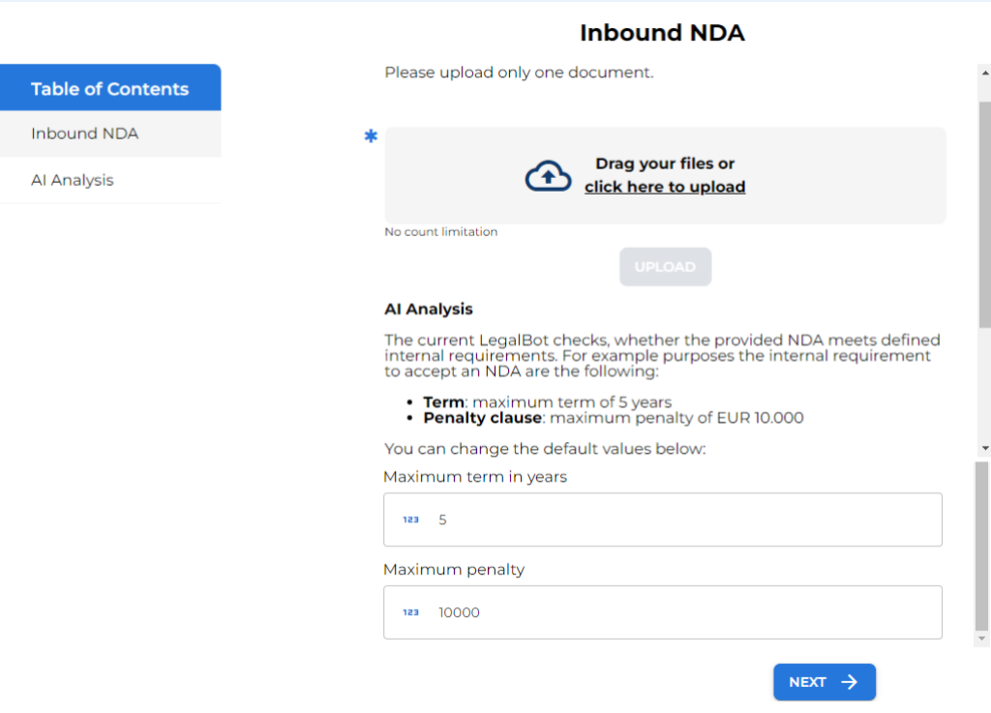Screen dimensions: 991x713
Task: Click the 123 icon in Maximum penalty field
Action: tap(411, 612)
